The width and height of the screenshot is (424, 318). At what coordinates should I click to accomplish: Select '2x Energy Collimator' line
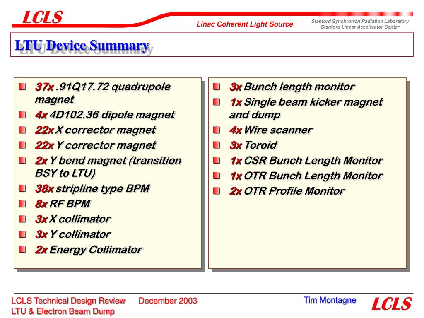coord(89,250)
